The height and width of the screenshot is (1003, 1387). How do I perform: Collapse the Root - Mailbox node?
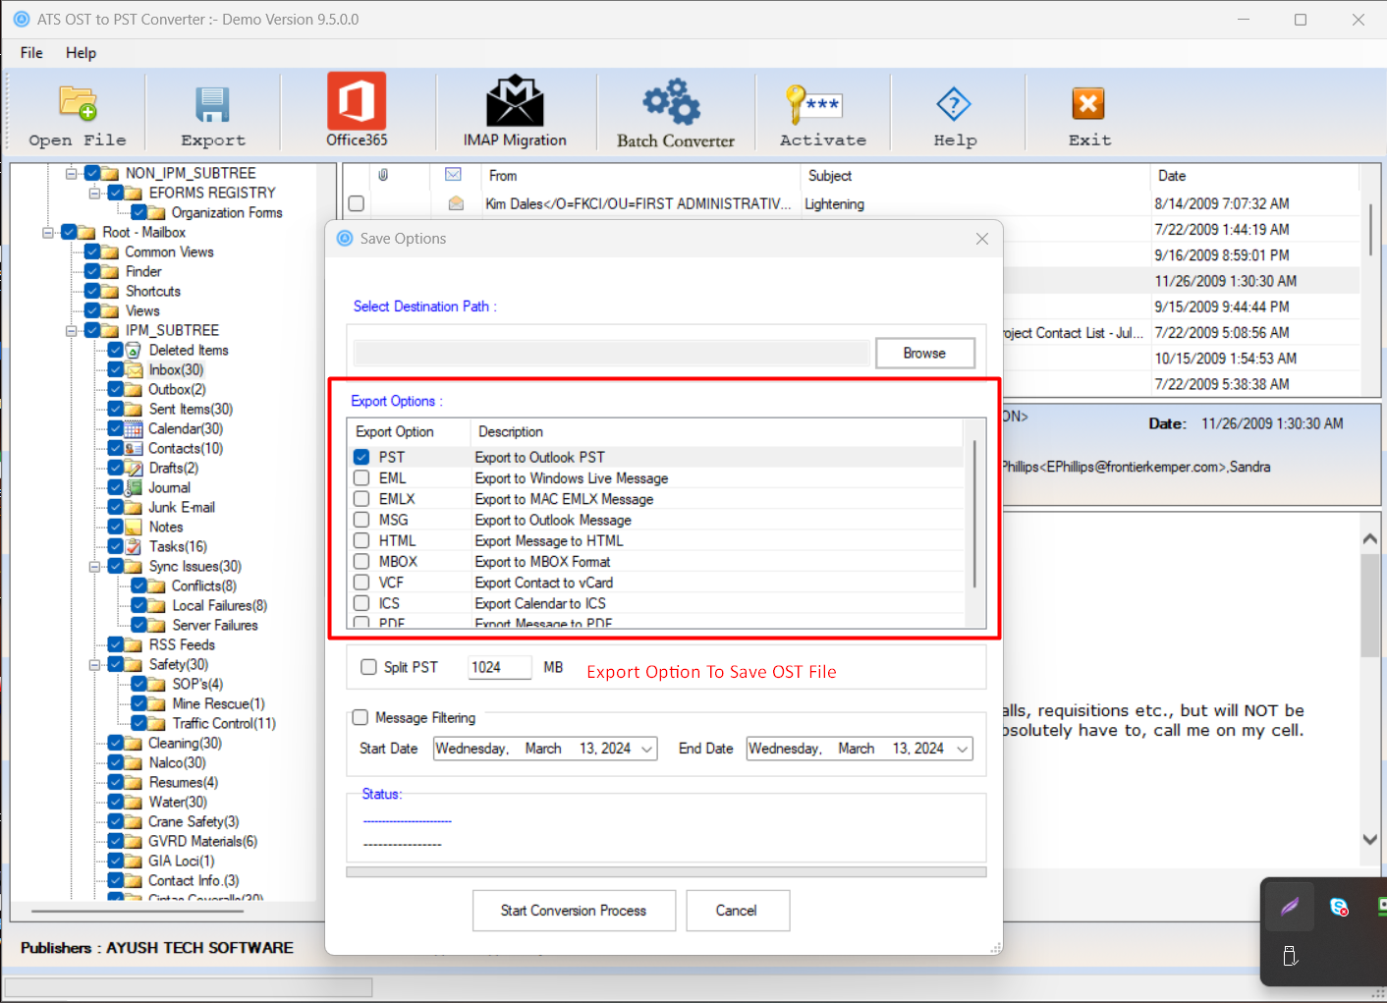coord(47,233)
